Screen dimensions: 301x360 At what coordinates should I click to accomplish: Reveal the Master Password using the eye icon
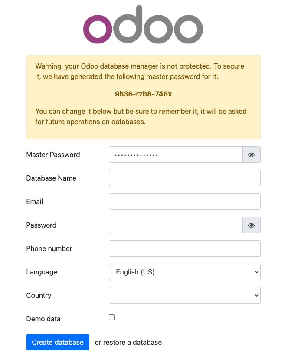(x=251, y=154)
